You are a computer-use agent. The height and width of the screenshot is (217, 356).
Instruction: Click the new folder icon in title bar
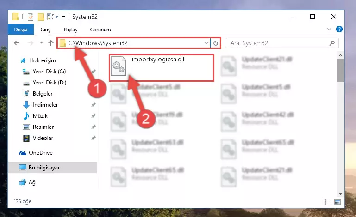point(41,17)
